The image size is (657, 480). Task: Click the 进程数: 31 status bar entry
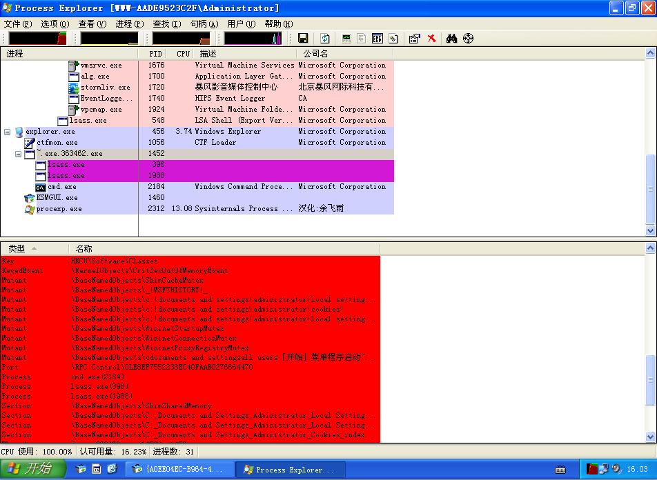coord(173,452)
